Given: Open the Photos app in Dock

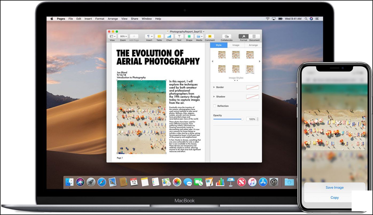Looking at the screenshot, I should tap(177, 182).
